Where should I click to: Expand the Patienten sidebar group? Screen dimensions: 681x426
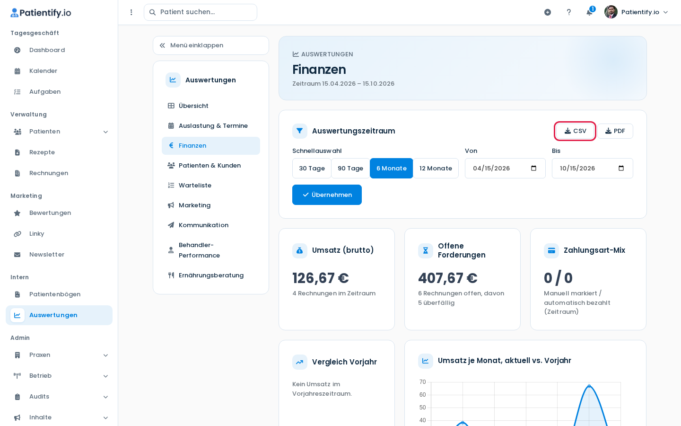59,132
